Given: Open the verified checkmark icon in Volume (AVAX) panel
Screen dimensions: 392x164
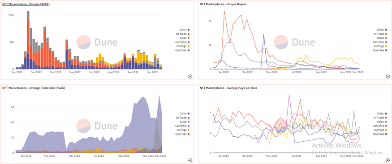Looking at the screenshot, I should 190,77.
